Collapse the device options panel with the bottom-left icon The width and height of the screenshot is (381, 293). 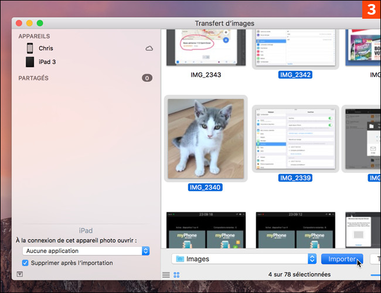click(20, 274)
